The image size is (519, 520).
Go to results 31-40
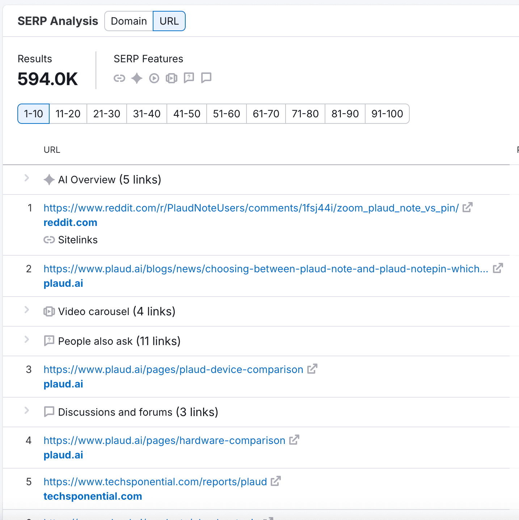tap(147, 114)
